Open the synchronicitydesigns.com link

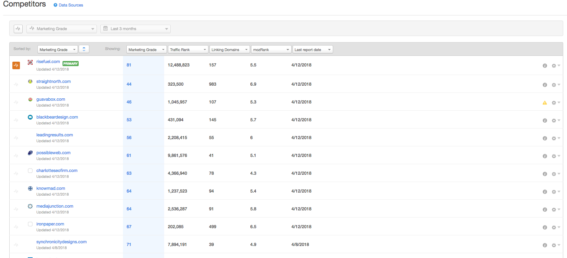click(x=61, y=242)
